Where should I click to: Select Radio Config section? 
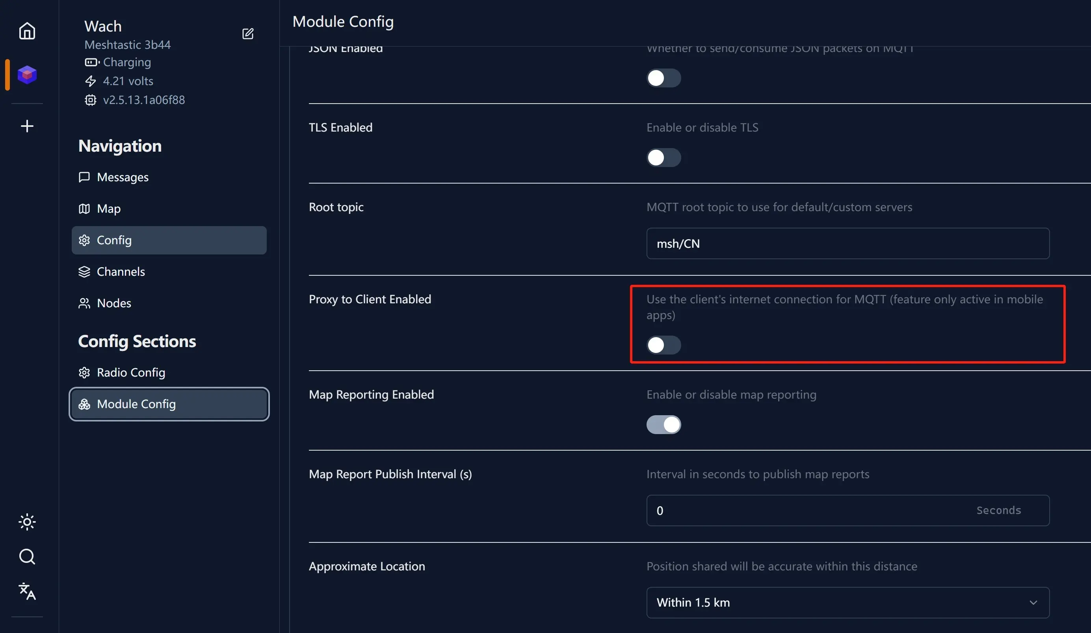coord(131,372)
